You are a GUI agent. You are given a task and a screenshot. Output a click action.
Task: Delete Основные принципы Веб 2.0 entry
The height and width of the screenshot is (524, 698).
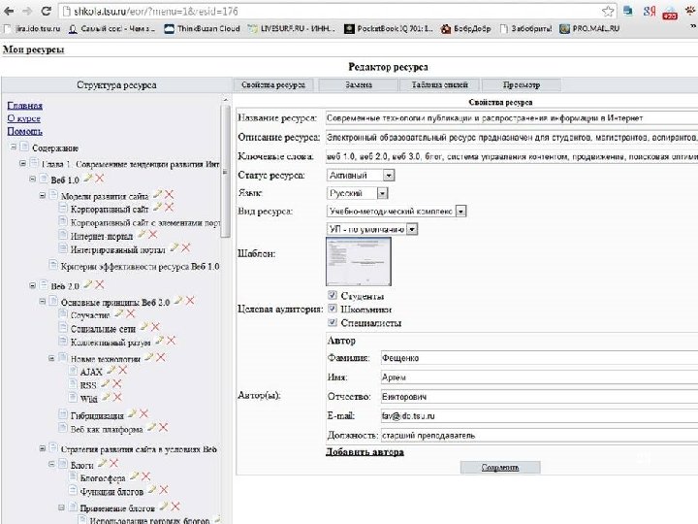pos(190,301)
